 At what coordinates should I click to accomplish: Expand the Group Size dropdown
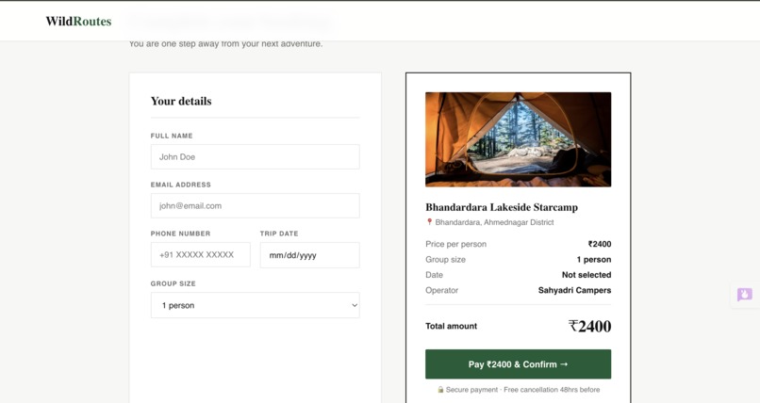(x=255, y=305)
